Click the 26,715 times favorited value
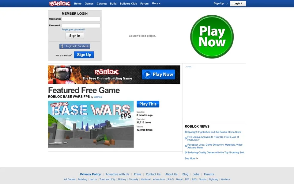The height and width of the screenshot is (184, 294). [x=144, y=122]
